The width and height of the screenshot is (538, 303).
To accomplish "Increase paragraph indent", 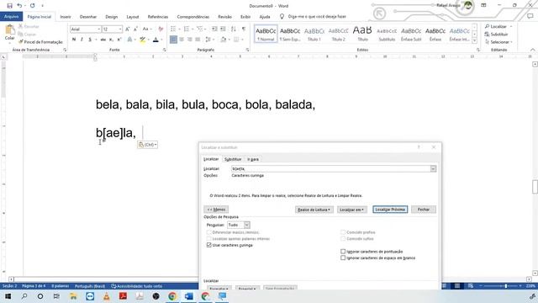I will coord(223,29).
